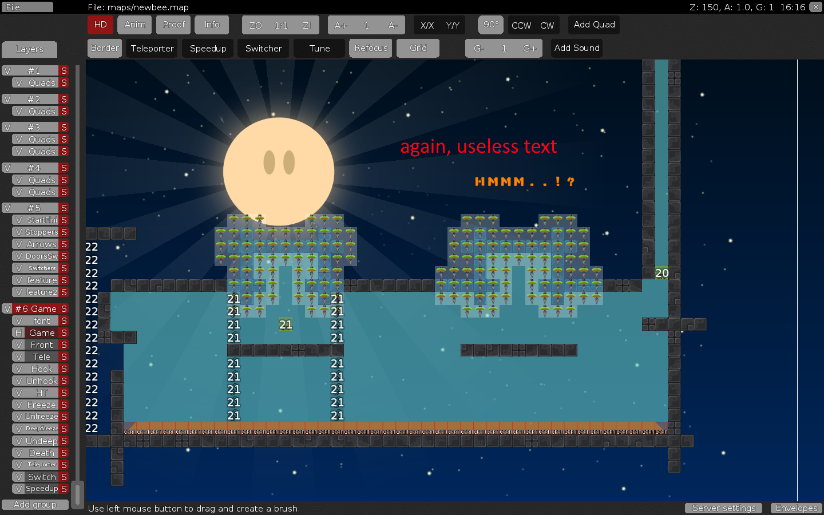Flip brush horizontally with X/X
The image size is (824, 515).
click(427, 25)
